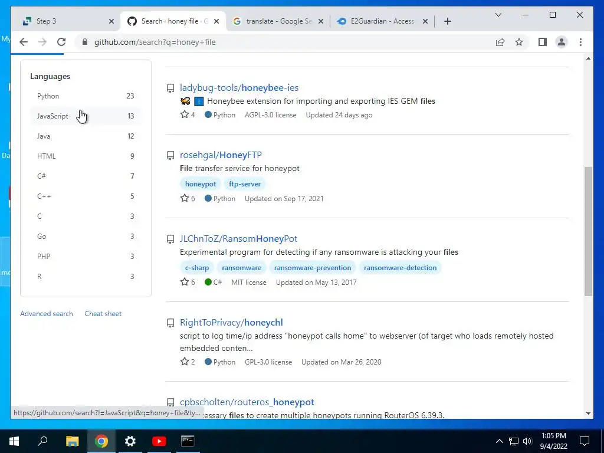Open the browser side panel

tap(543, 42)
